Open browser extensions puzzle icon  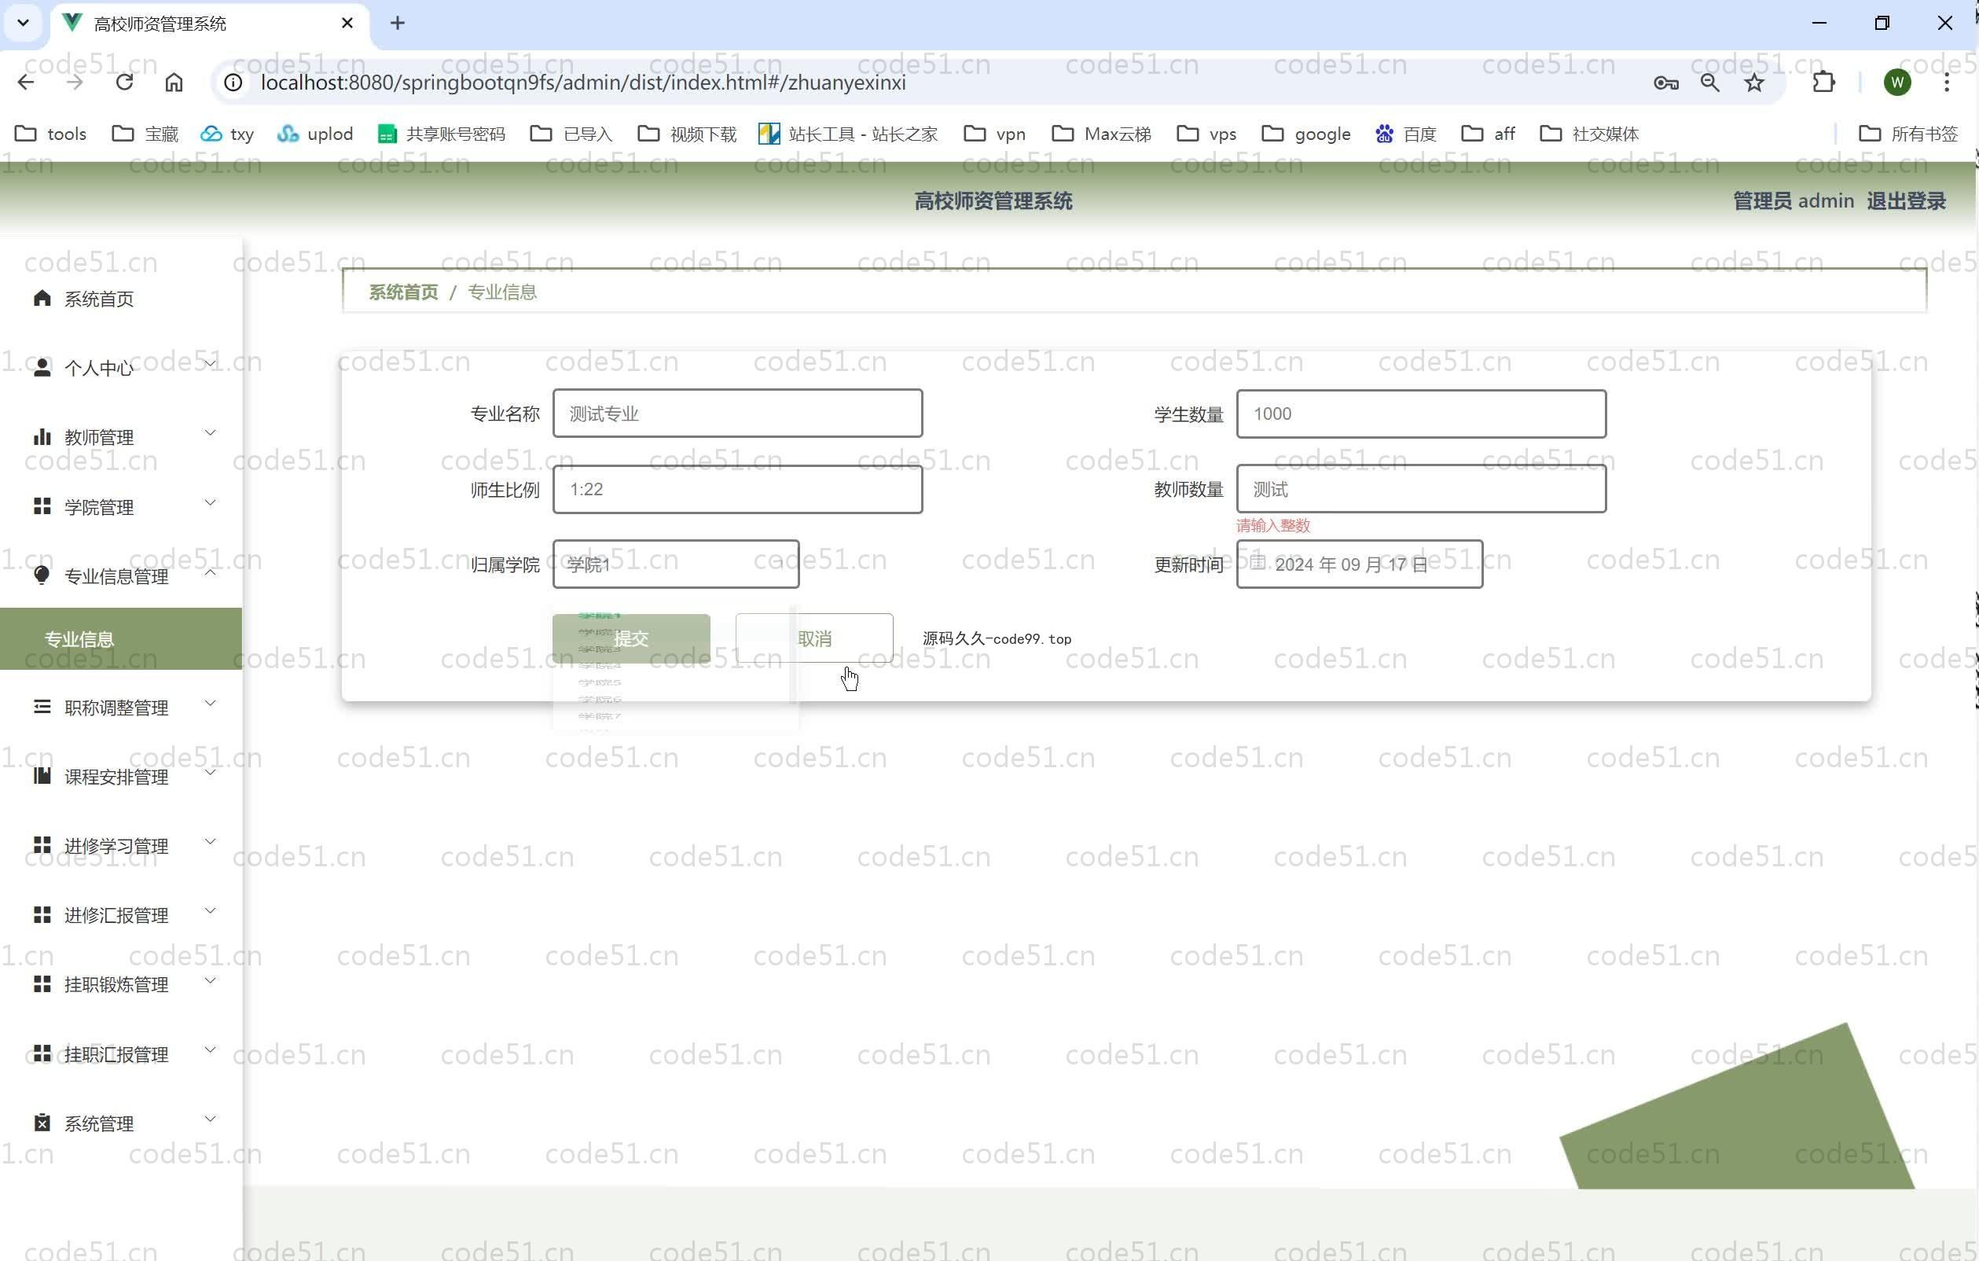click(1823, 83)
